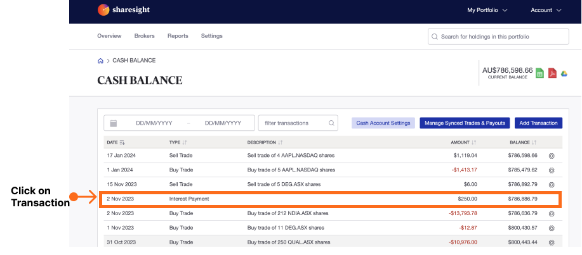Click 'Buy trade of 250 QUAL.ASX shares'

pos(288,242)
